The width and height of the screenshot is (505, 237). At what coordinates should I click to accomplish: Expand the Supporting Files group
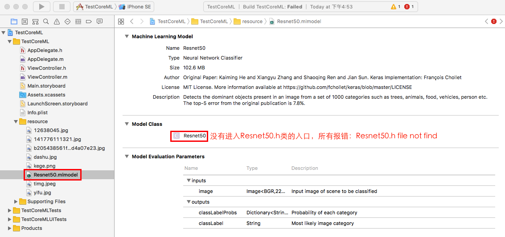[16, 201]
